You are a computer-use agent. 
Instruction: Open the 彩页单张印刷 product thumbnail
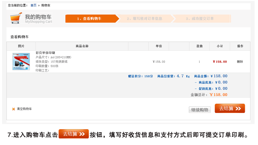21,62
